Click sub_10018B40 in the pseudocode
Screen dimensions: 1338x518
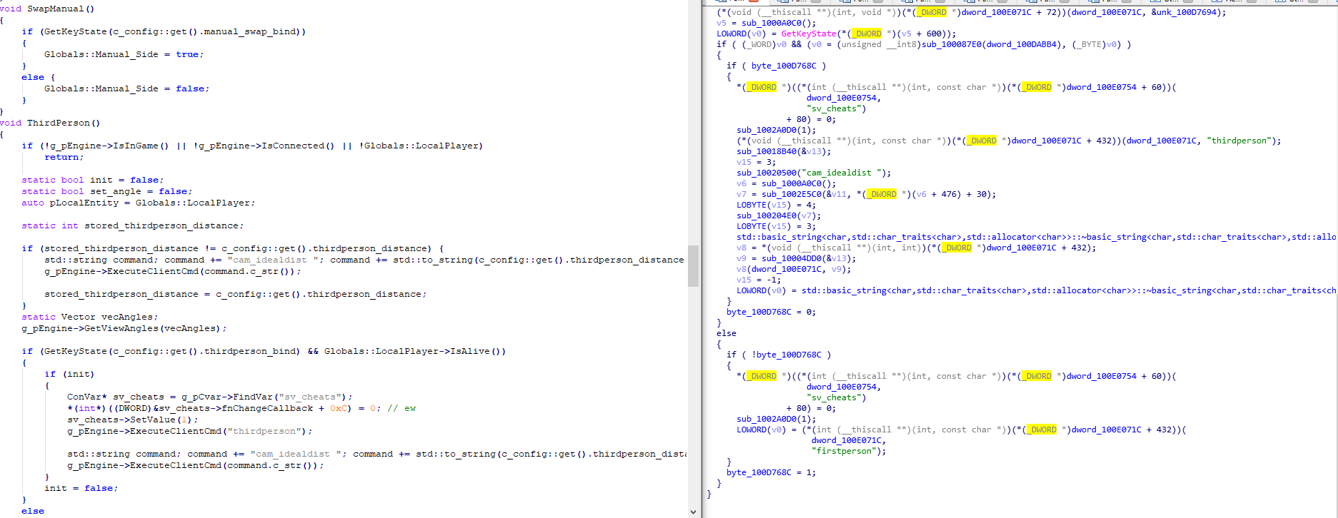click(767, 151)
